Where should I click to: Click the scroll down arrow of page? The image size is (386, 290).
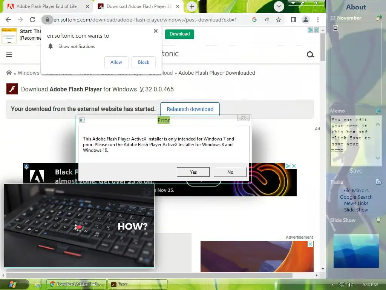click(x=323, y=269)
